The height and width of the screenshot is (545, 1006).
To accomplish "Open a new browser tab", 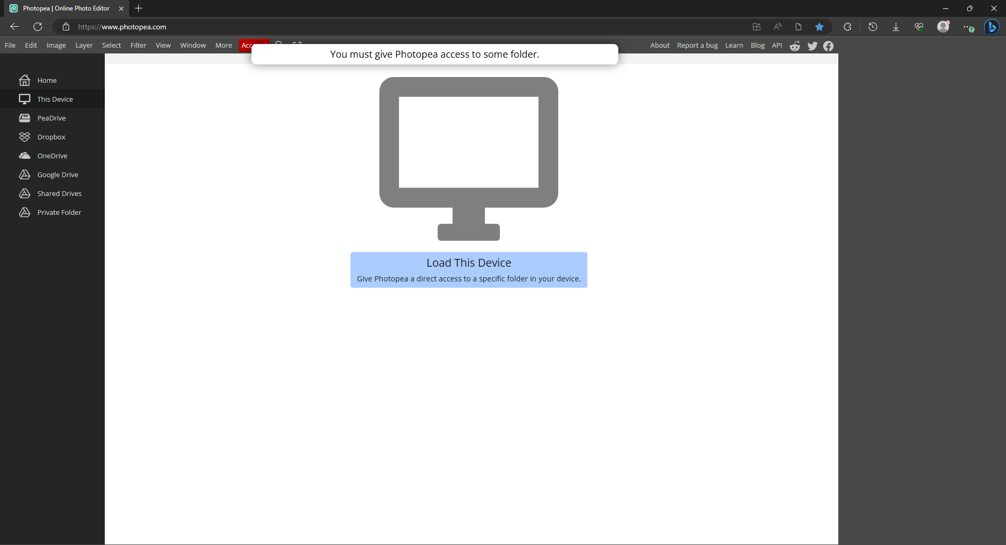I will 138,8.
